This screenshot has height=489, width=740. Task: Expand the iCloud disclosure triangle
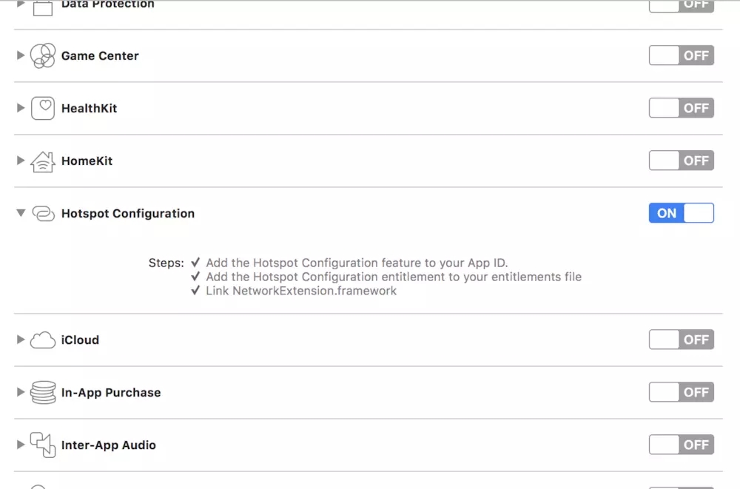21,340
